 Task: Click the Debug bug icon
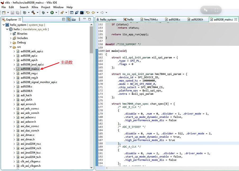(x=43, y=12)
